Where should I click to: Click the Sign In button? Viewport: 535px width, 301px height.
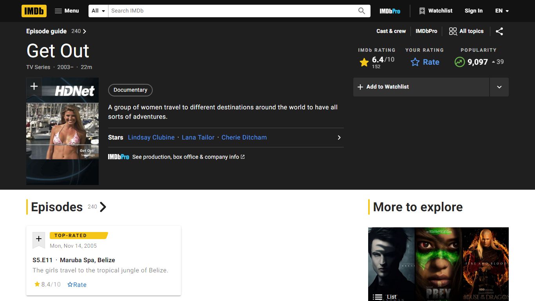474,11
